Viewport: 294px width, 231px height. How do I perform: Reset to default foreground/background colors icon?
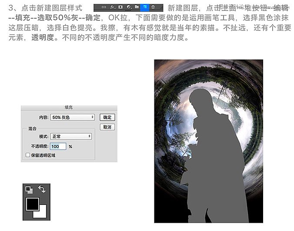pyautogui.click(x=29, y=190)
